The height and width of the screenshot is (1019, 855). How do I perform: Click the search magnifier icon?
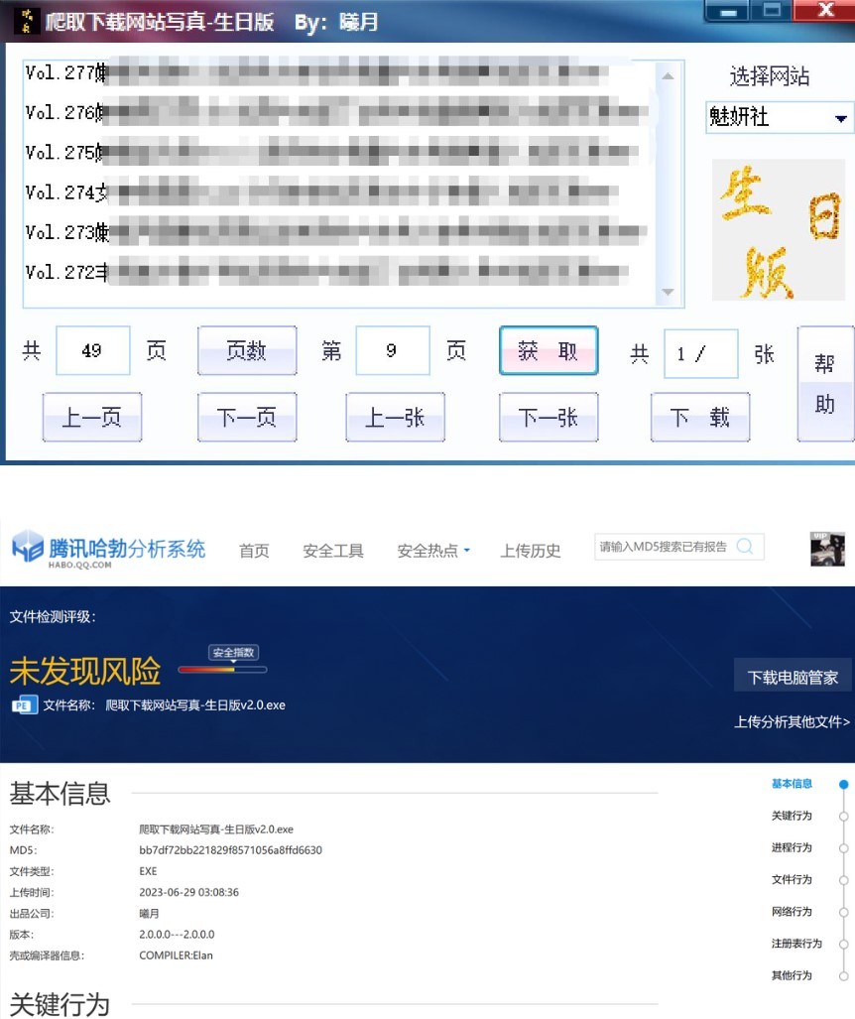[745, 547]
